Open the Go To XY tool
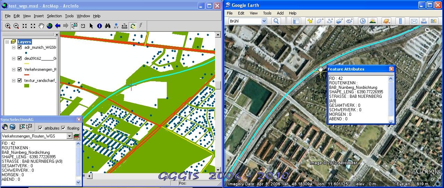The width and height of the screenshot is (444, 188). click(x=116, y=26)
